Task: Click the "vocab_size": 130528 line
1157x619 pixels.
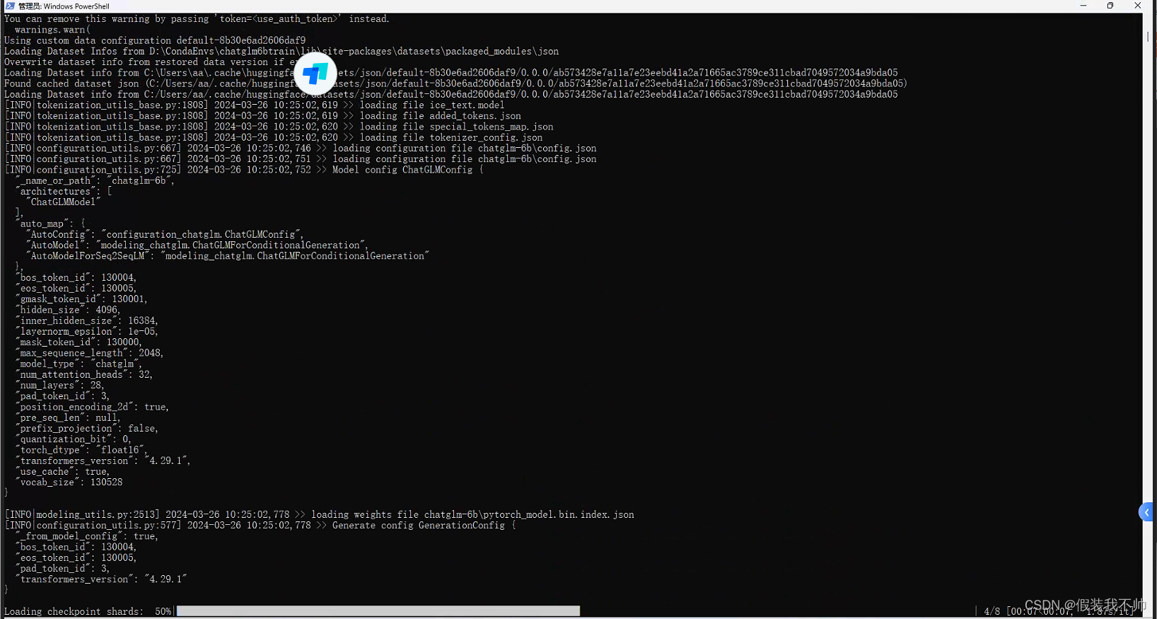Action: [69, 482]
